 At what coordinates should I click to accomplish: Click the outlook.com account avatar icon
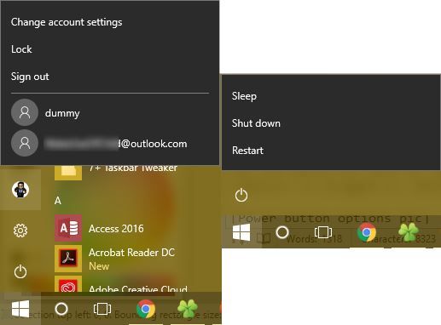[x=25, y=143]
